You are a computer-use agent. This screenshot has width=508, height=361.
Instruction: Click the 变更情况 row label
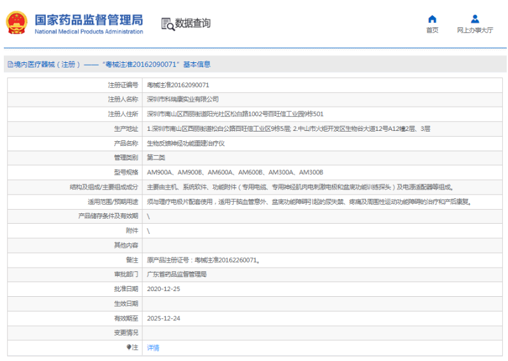pos(126,333)
